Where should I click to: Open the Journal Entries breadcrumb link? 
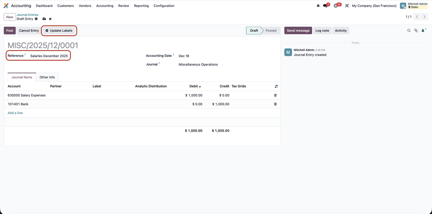(27, 14)
